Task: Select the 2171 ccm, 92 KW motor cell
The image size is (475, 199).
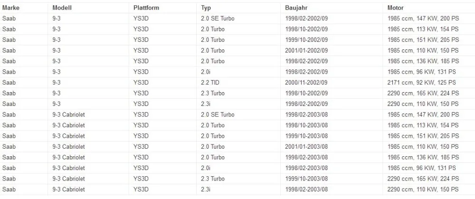Action: click(422, 82)
